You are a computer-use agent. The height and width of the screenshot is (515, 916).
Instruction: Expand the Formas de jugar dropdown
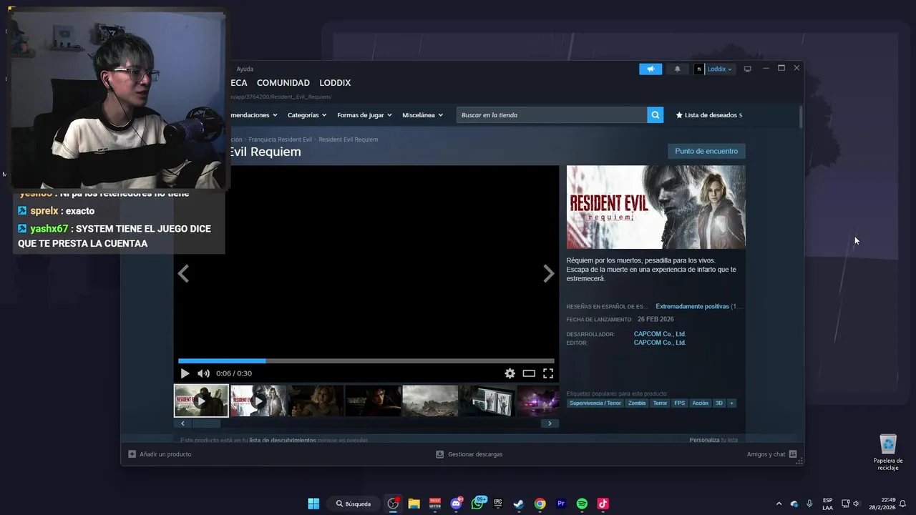tap(364, 115)
